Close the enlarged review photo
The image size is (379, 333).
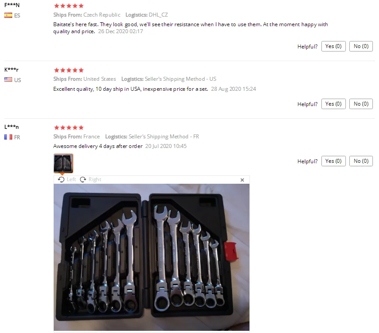tap(242, 180)
